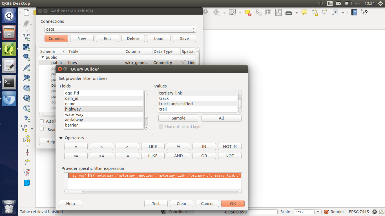This screenshot has height=216, width=385.
Task: Toggle the Search options checkbox
Action: click(x=41, y=129)
